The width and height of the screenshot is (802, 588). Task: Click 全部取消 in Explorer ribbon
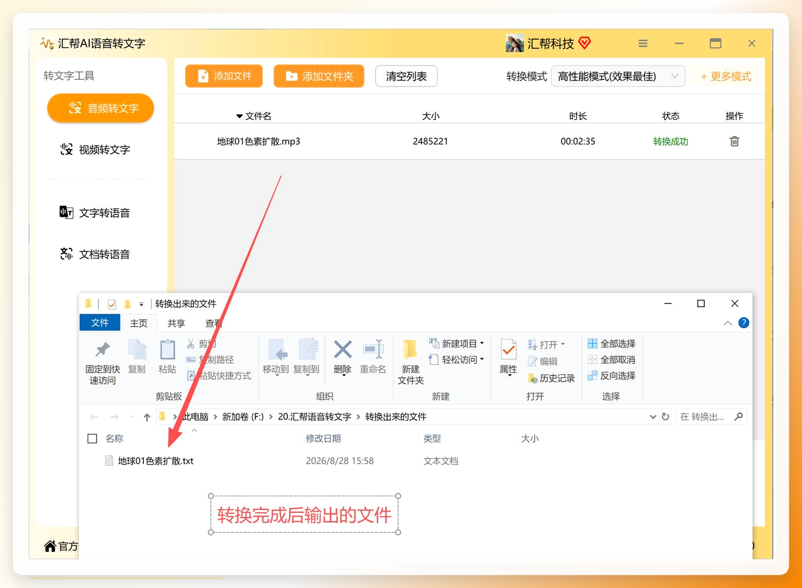(x=611, y=360)
